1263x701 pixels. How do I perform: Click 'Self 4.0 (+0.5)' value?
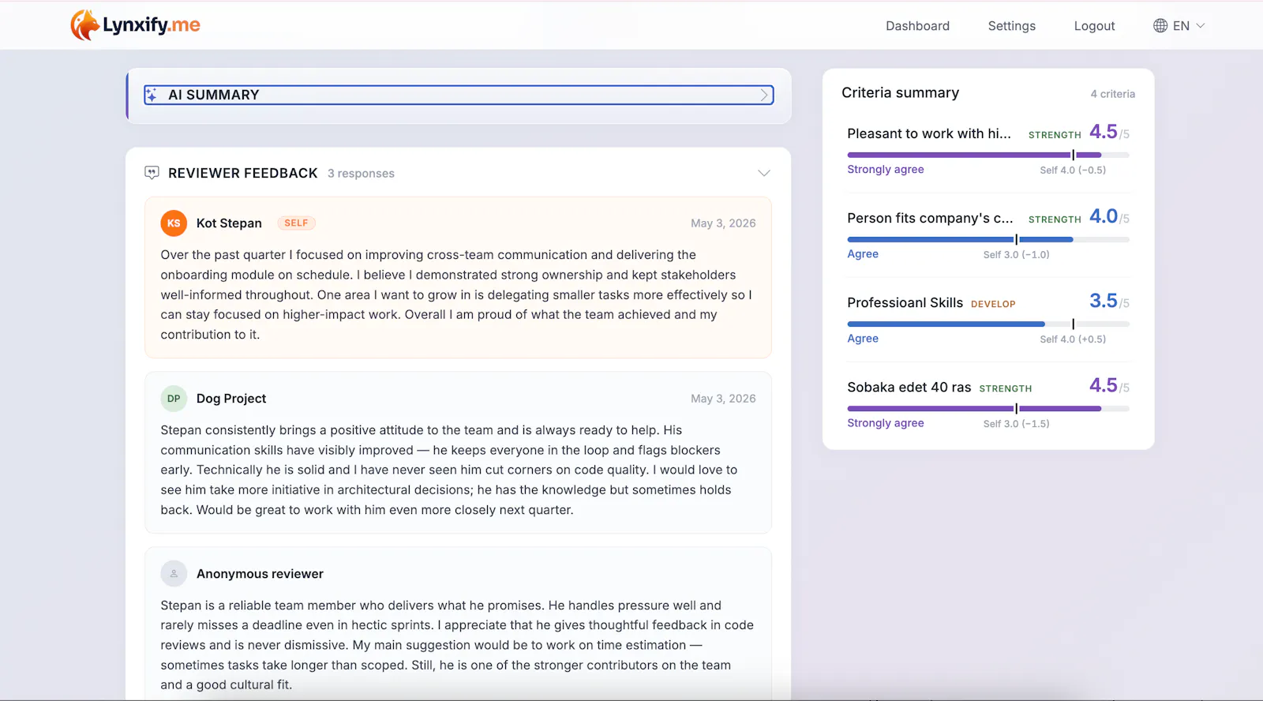point(1073,339)
